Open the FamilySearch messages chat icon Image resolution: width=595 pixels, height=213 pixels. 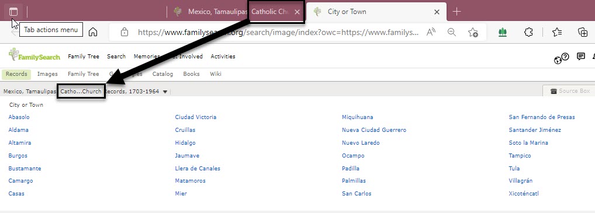click(580, 57)
